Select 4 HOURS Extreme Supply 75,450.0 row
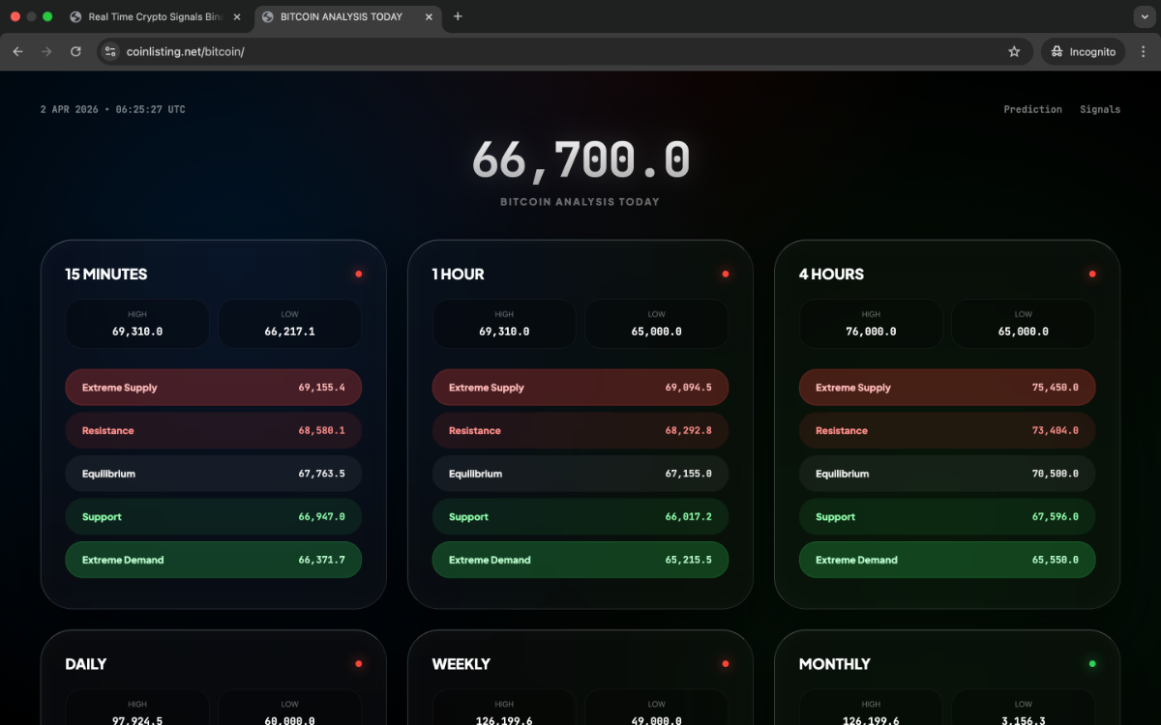The height and width of the screenshot is (725, 1161). [x=947, y=388]
